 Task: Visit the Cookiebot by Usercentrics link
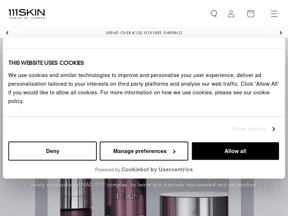[x=157, y=170]
